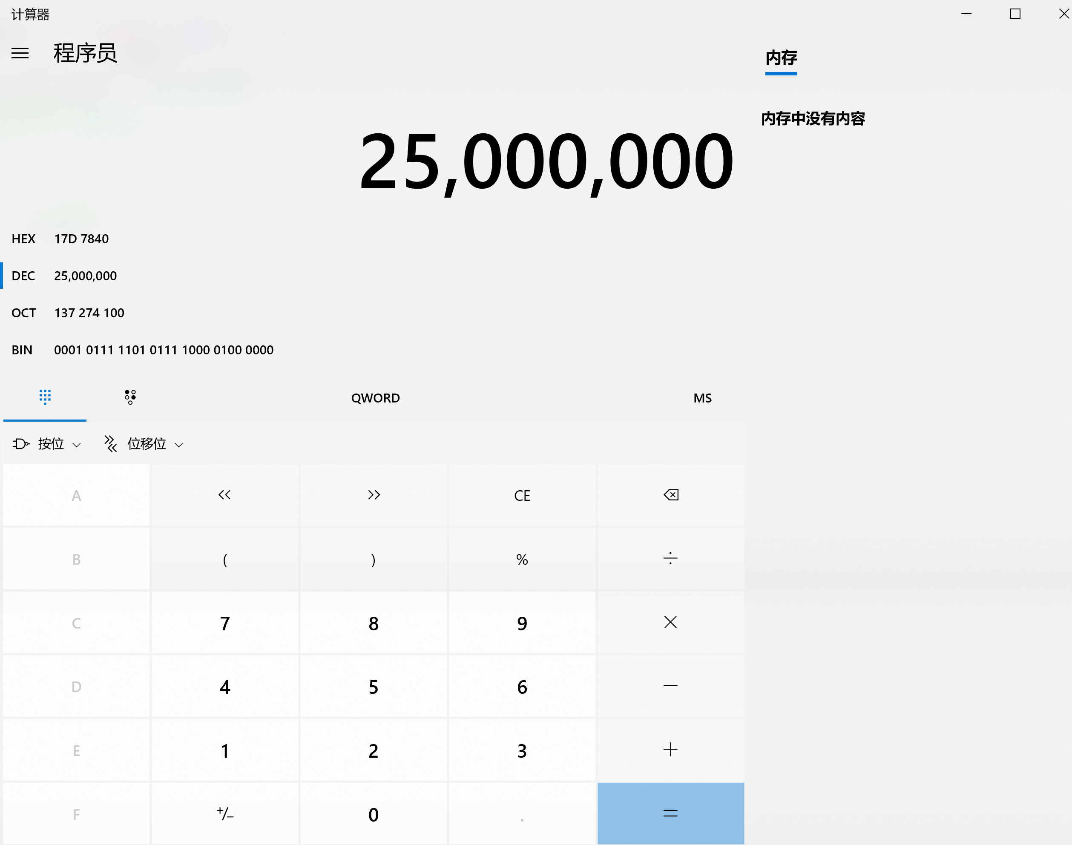
Task: Toggle QWORD word size setting
Action: tap(375, 398)
